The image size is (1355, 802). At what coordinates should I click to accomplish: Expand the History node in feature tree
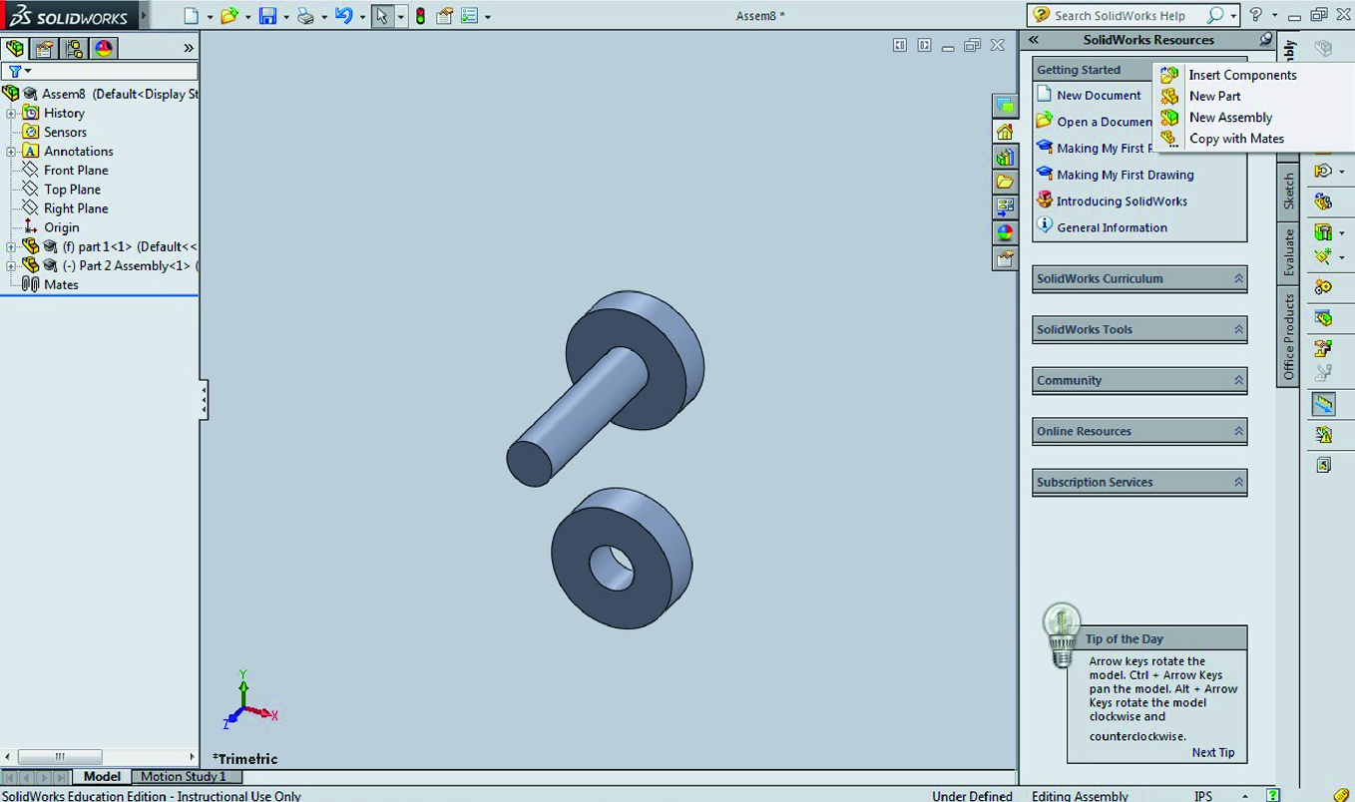coord(11,113)
